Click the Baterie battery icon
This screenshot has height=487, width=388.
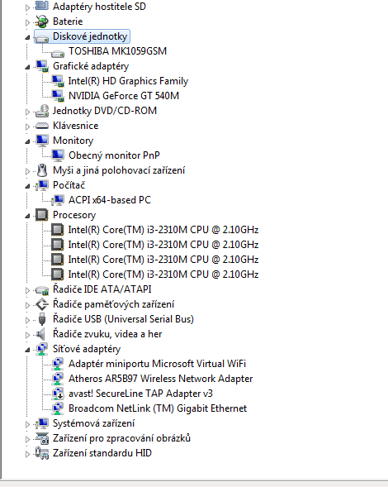coord(42,21)
